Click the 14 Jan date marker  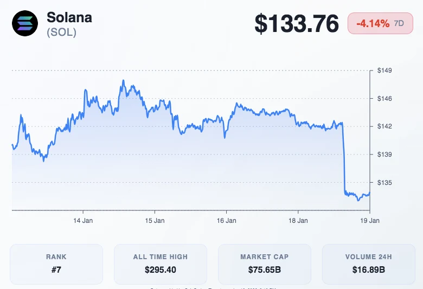click(x=83, y=221)
